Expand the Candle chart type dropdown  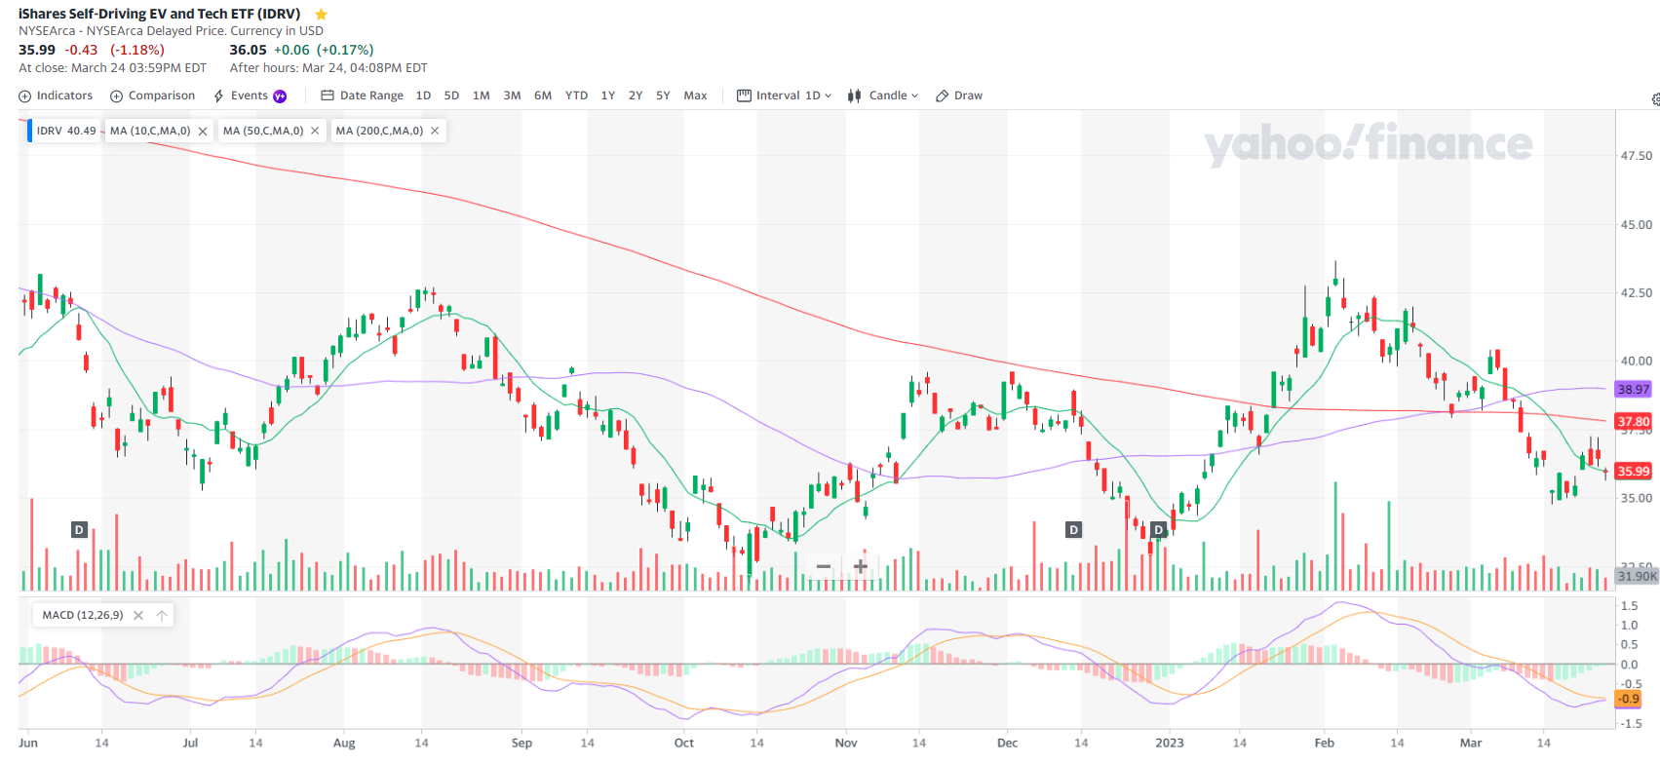(883, 95)
